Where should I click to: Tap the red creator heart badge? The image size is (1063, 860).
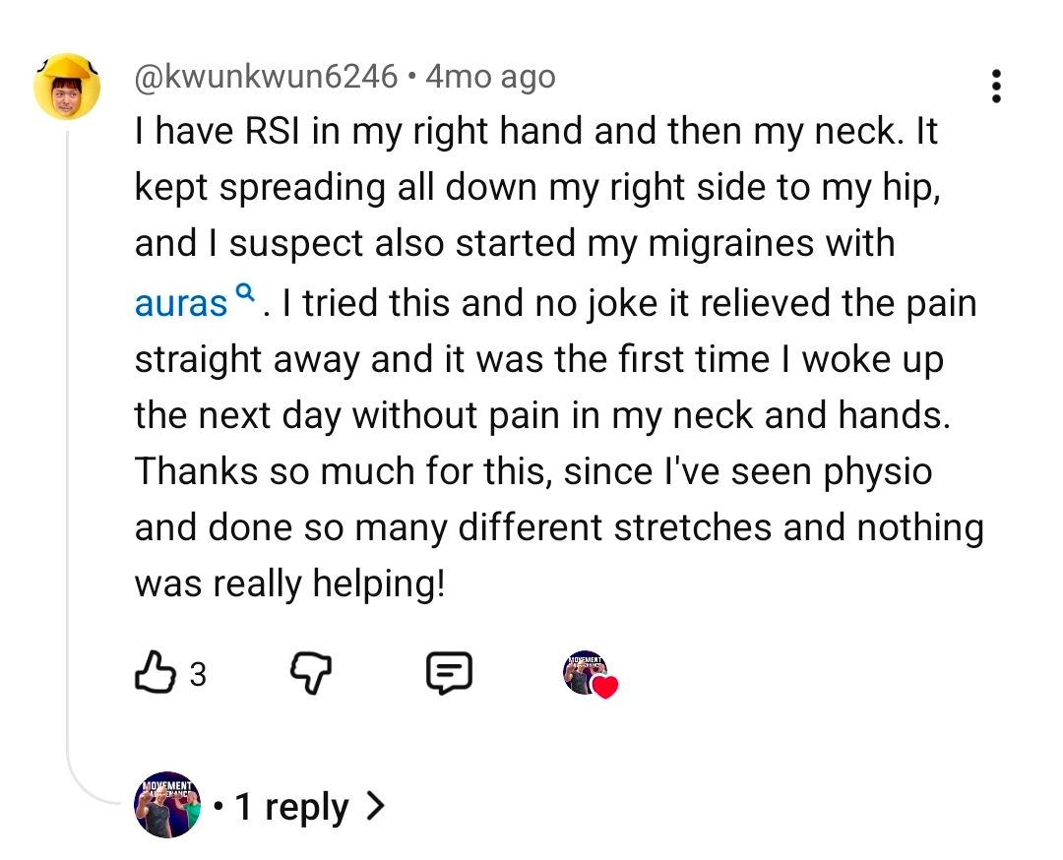coord(605,687)
